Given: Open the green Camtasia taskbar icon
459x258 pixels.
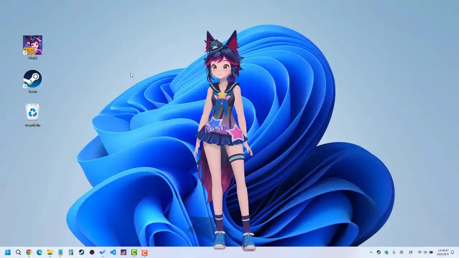Looking at the screenshot, I should (x=134, y=252).
